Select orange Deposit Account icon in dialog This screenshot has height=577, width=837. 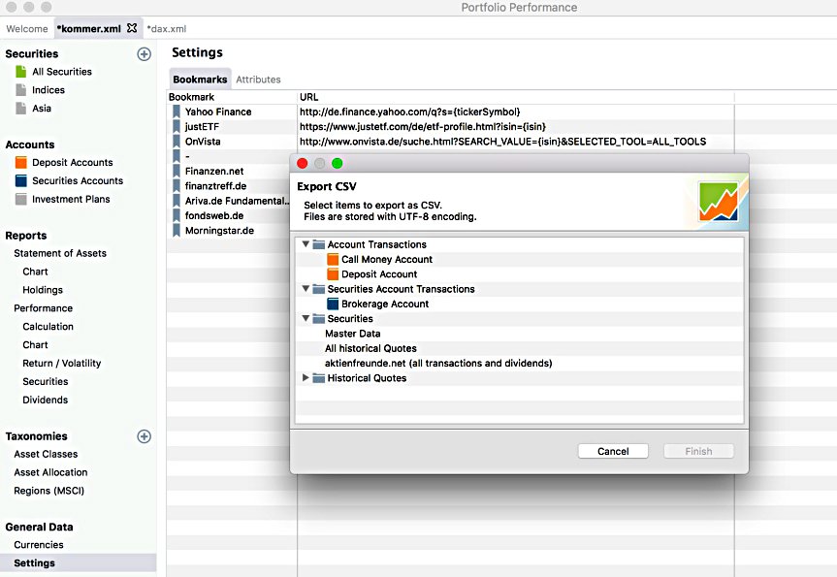click(x=333, y=273)
